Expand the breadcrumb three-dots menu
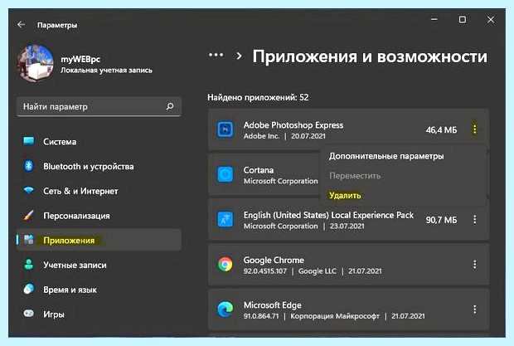Image resolution: width=514 pixels, height=346 pixels. tap(216, 55)
